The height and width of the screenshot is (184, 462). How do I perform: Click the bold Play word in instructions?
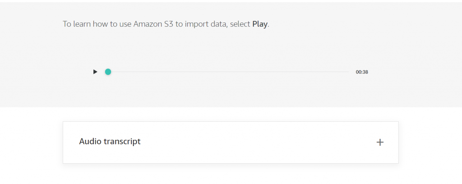coord(260,24)
